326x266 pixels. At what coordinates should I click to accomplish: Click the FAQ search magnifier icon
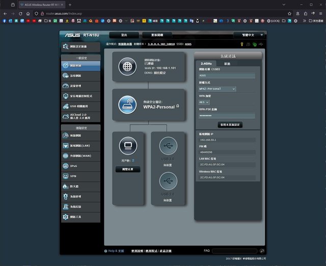coord(262,251)
